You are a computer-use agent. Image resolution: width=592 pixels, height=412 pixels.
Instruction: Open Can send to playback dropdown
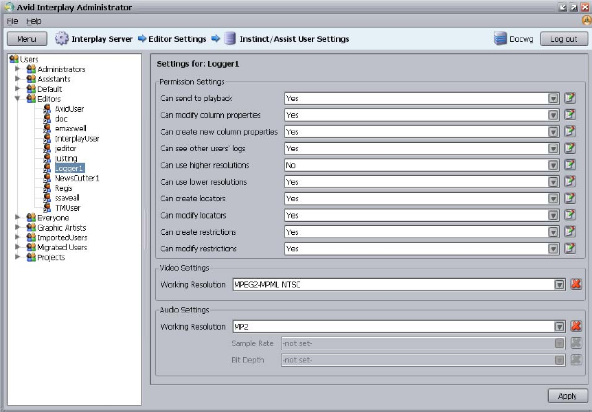[553, 99]
